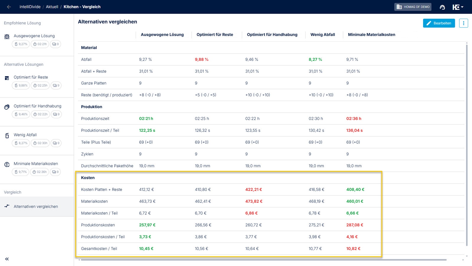The image size is (472, 266).
Task: Click HOMAG DF DEMO organization button
Action: (x=413, y=7)
